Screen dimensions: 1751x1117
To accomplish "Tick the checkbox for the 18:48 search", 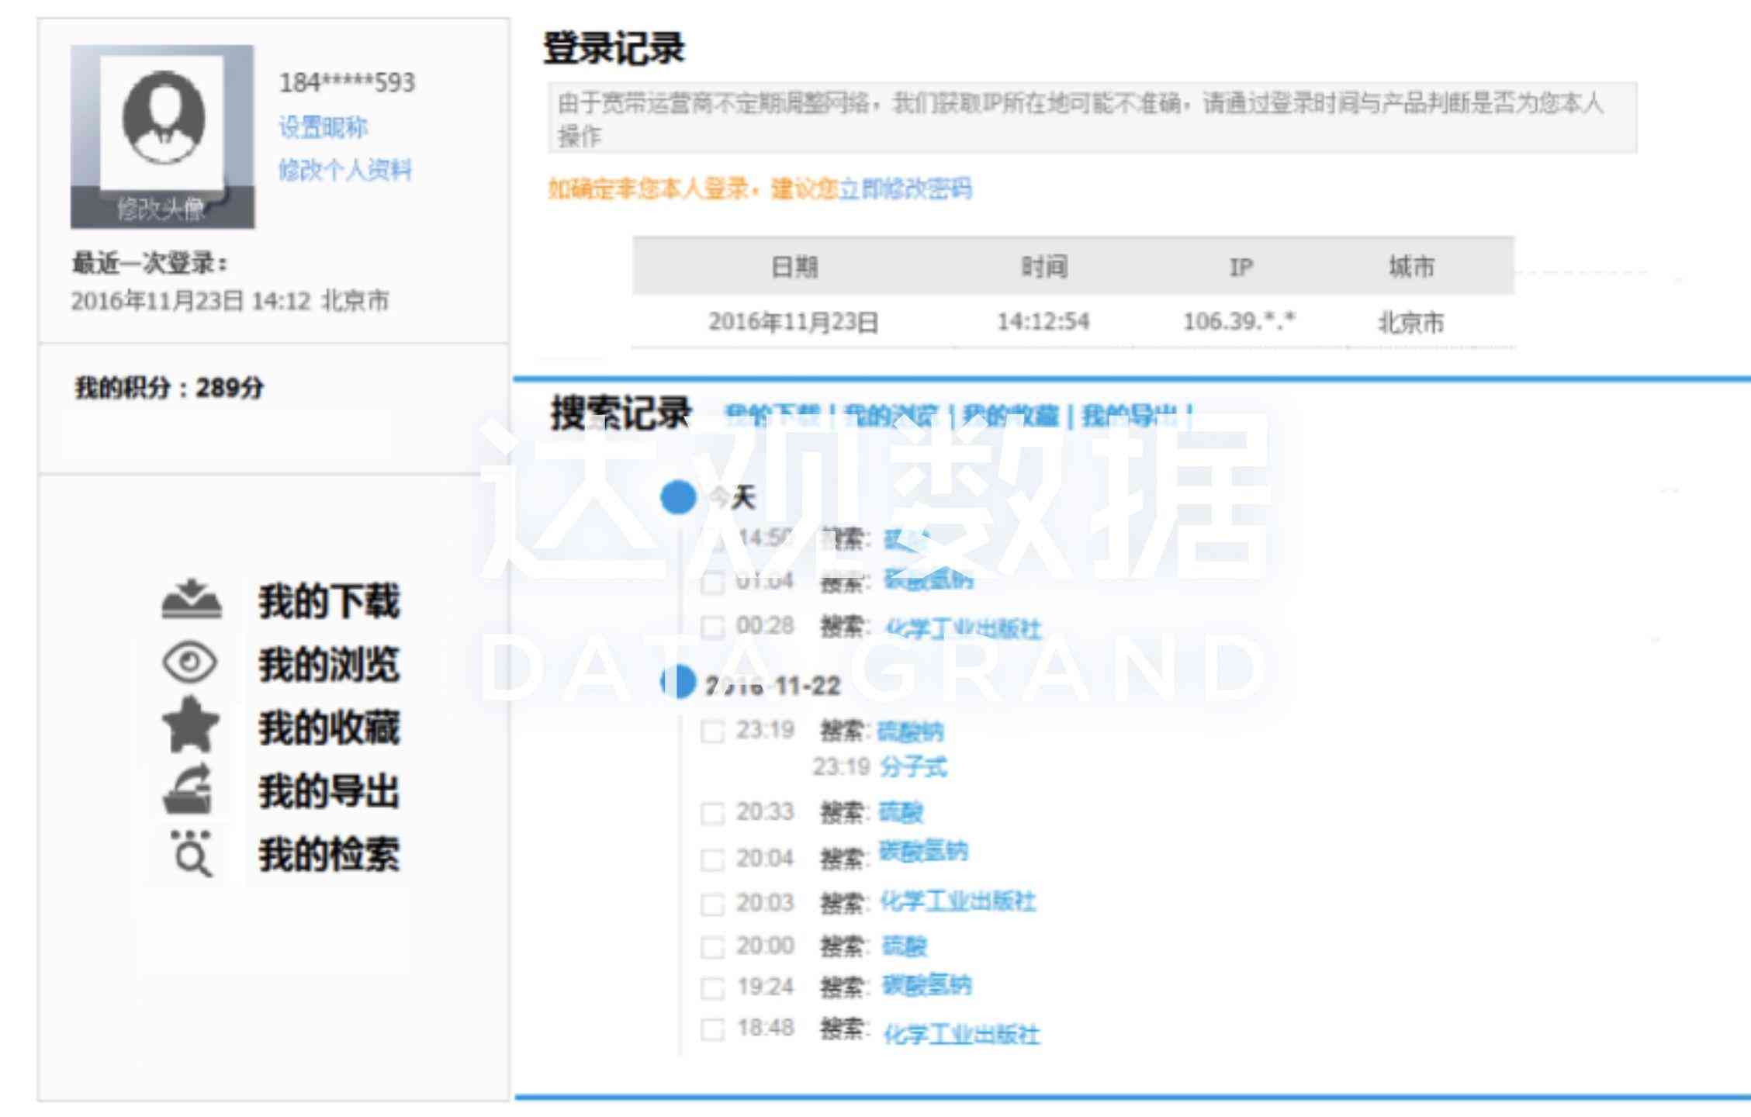I will [712, 1030].
